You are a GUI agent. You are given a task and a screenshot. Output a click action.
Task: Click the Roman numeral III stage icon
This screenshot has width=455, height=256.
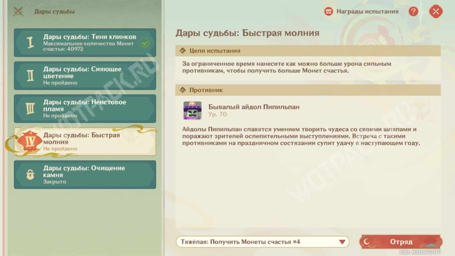[x=30, y=109]
